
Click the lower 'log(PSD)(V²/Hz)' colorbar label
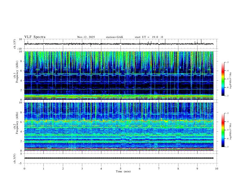(x=230, y=131)
